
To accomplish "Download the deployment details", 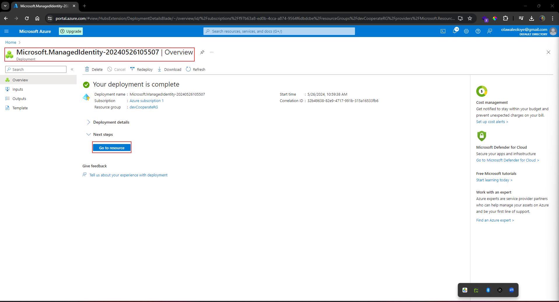I will (169, 69).
